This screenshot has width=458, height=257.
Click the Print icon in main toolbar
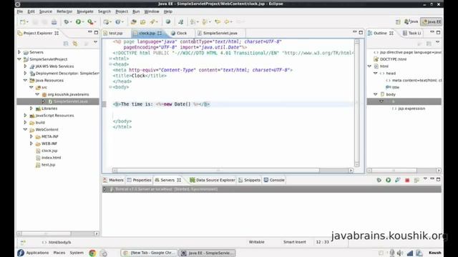point(54,22)
